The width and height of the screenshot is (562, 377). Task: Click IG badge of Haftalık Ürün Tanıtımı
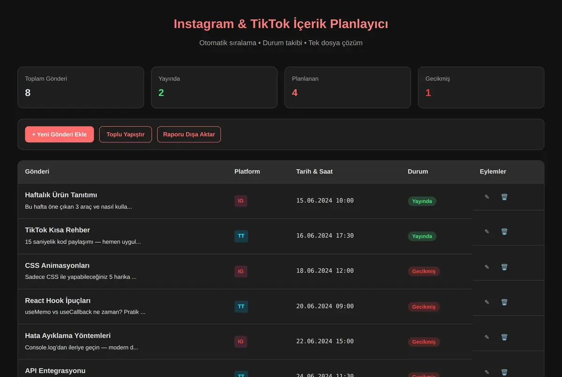[x=241, y=201]
